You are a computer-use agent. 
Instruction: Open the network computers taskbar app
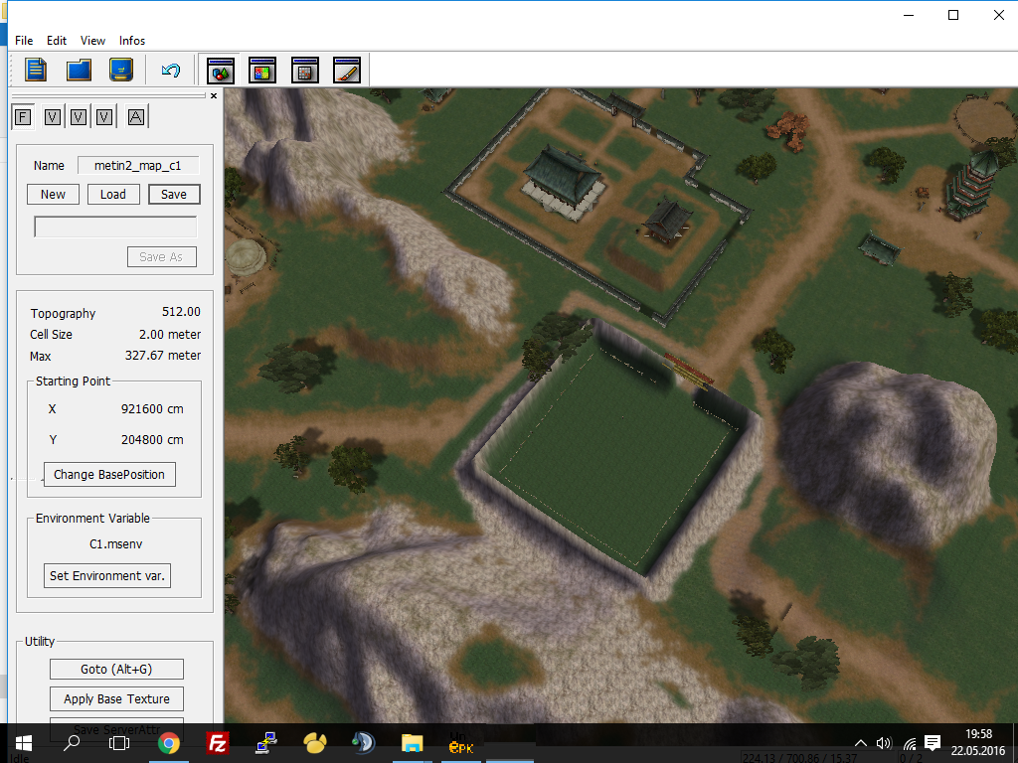(x=266, y=743)
